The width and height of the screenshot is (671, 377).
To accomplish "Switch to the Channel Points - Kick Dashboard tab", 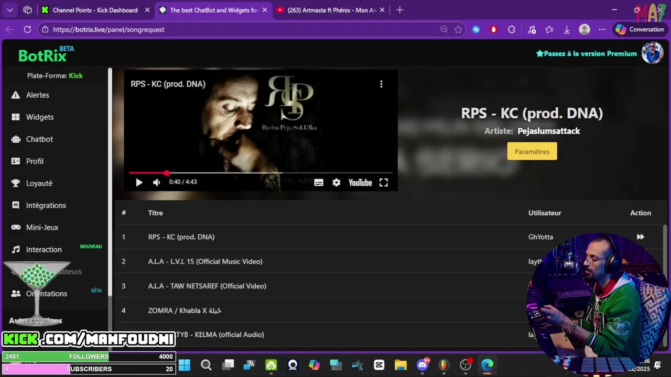I will pyautogui.click(x=96, y=10).
